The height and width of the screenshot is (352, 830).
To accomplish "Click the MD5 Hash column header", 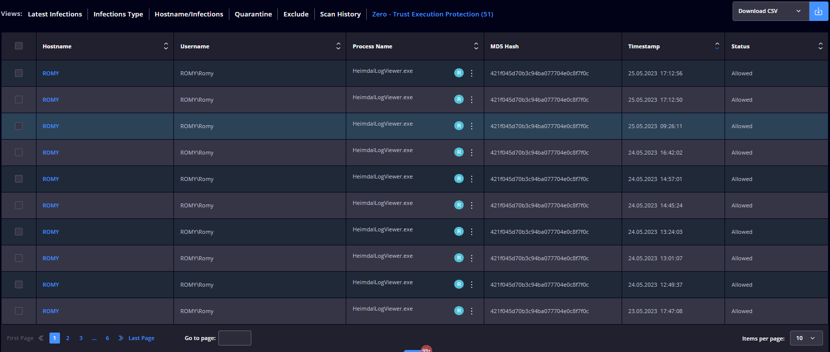I will (504, 46).
